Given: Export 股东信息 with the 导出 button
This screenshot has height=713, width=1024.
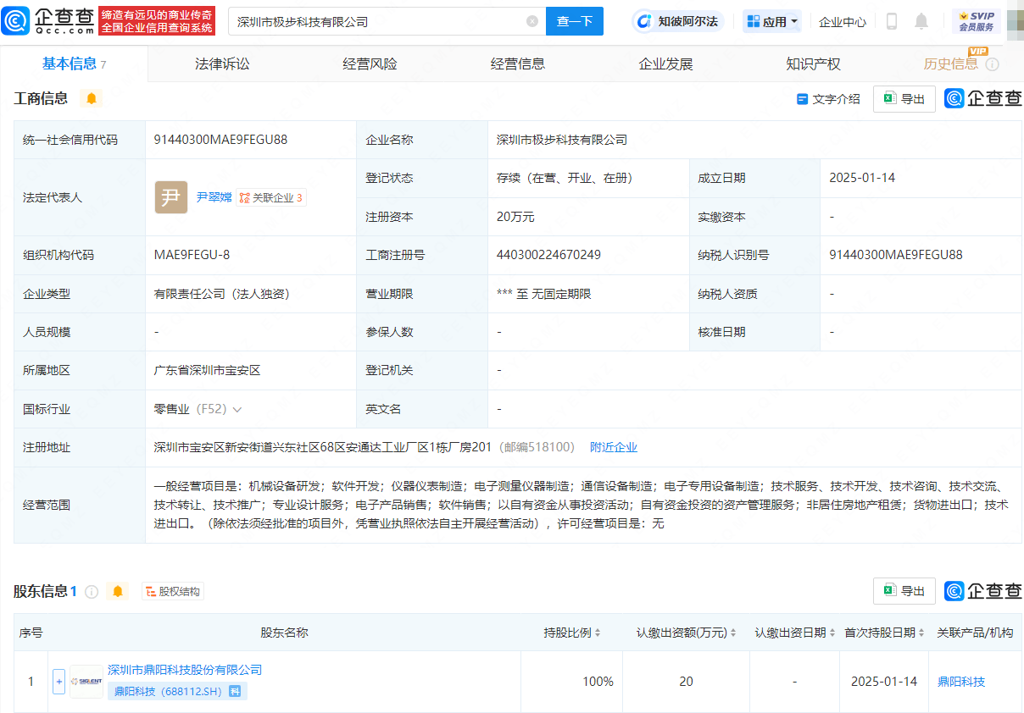Looking at the screenshot, I should pyautogui.click(x=904, y=591).
